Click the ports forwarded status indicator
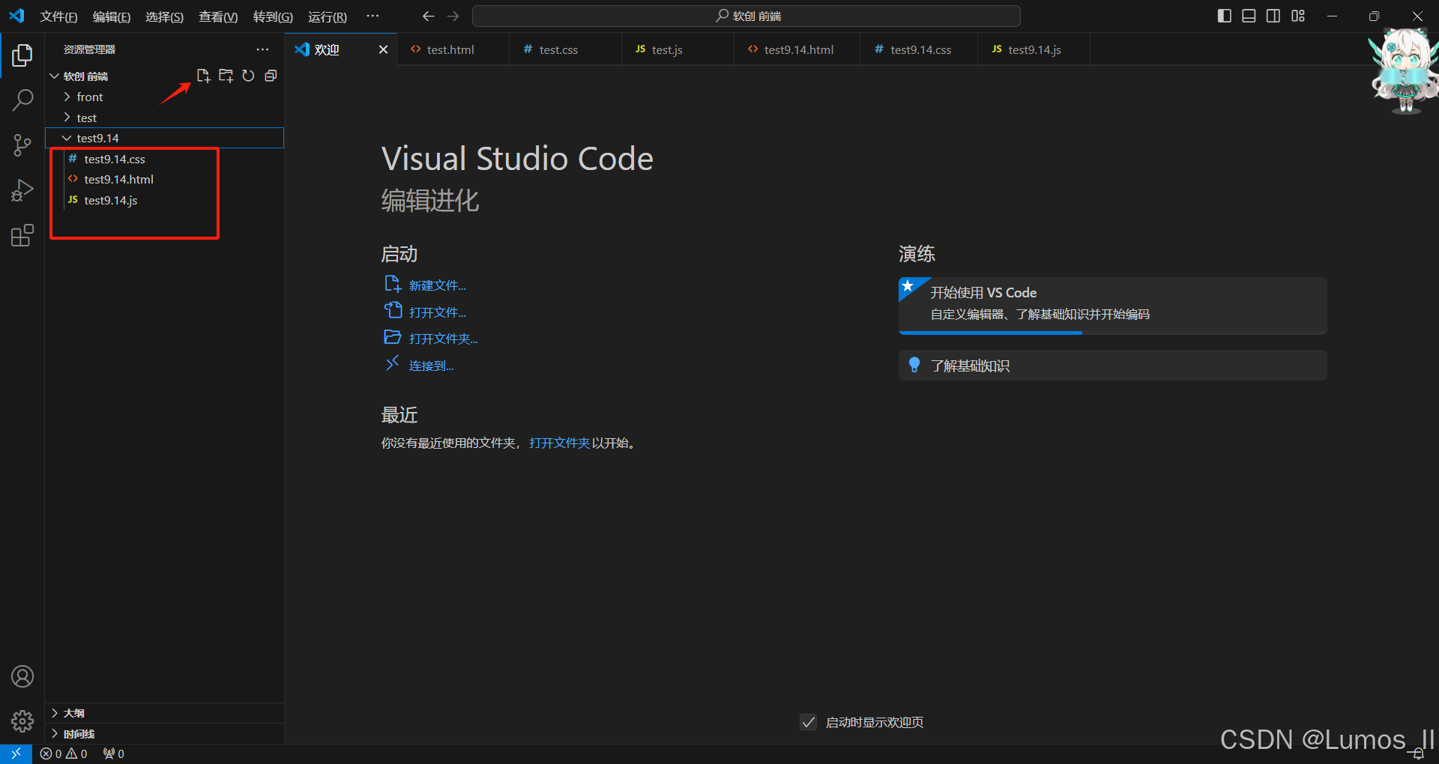Screen dimensions: 1439x764 pos(114,754)
